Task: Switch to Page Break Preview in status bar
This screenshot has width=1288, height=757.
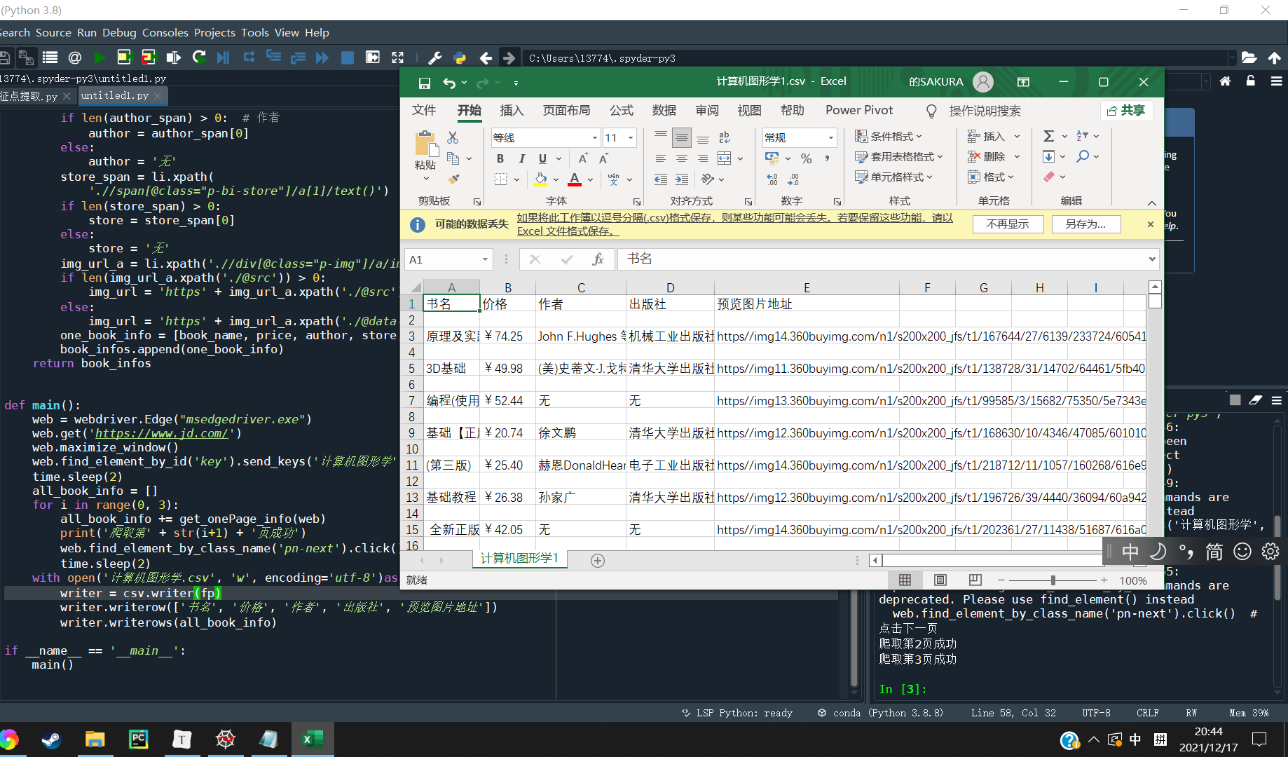Action: coord(975,580)
